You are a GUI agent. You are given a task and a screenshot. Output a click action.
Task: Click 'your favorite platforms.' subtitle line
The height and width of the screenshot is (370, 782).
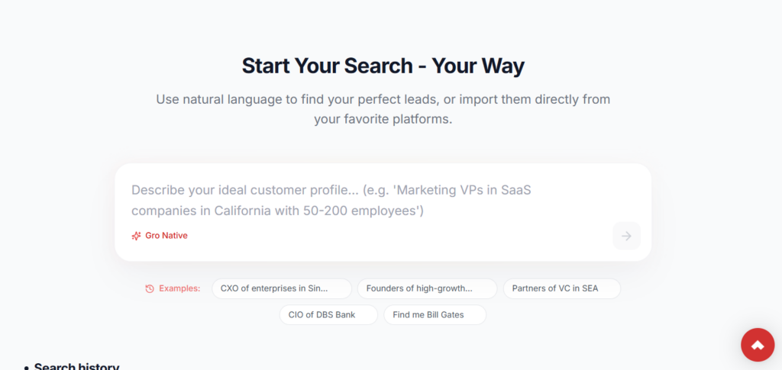pyautogui.click(x=383, y=119)
